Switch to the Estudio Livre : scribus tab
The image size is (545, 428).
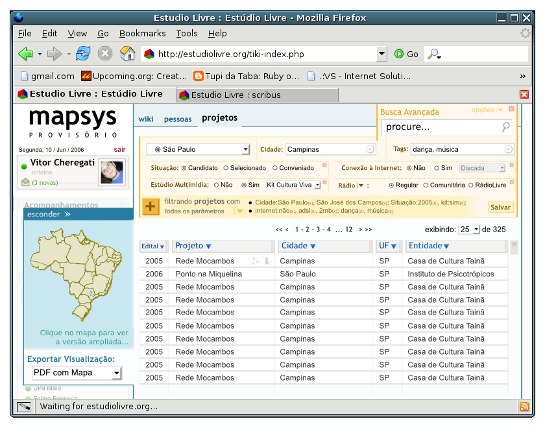click(257, 95)
